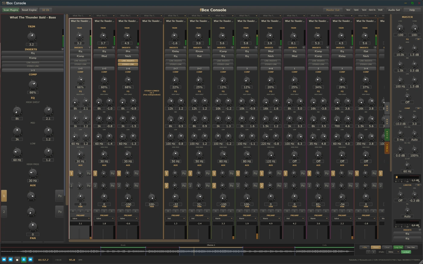Viewport: 423px width, 264px height.
Task: Open the Help menu
Action: [x=412, y=10]
